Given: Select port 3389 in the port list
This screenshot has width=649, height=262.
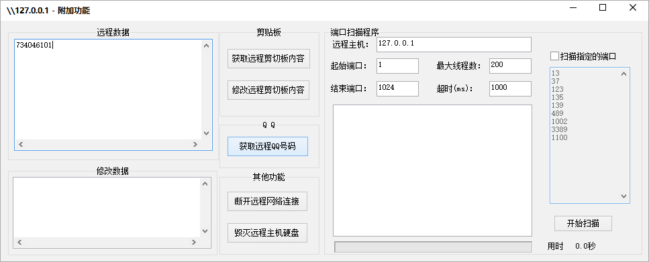Looking at the screenshot, I should click(559, 129).
